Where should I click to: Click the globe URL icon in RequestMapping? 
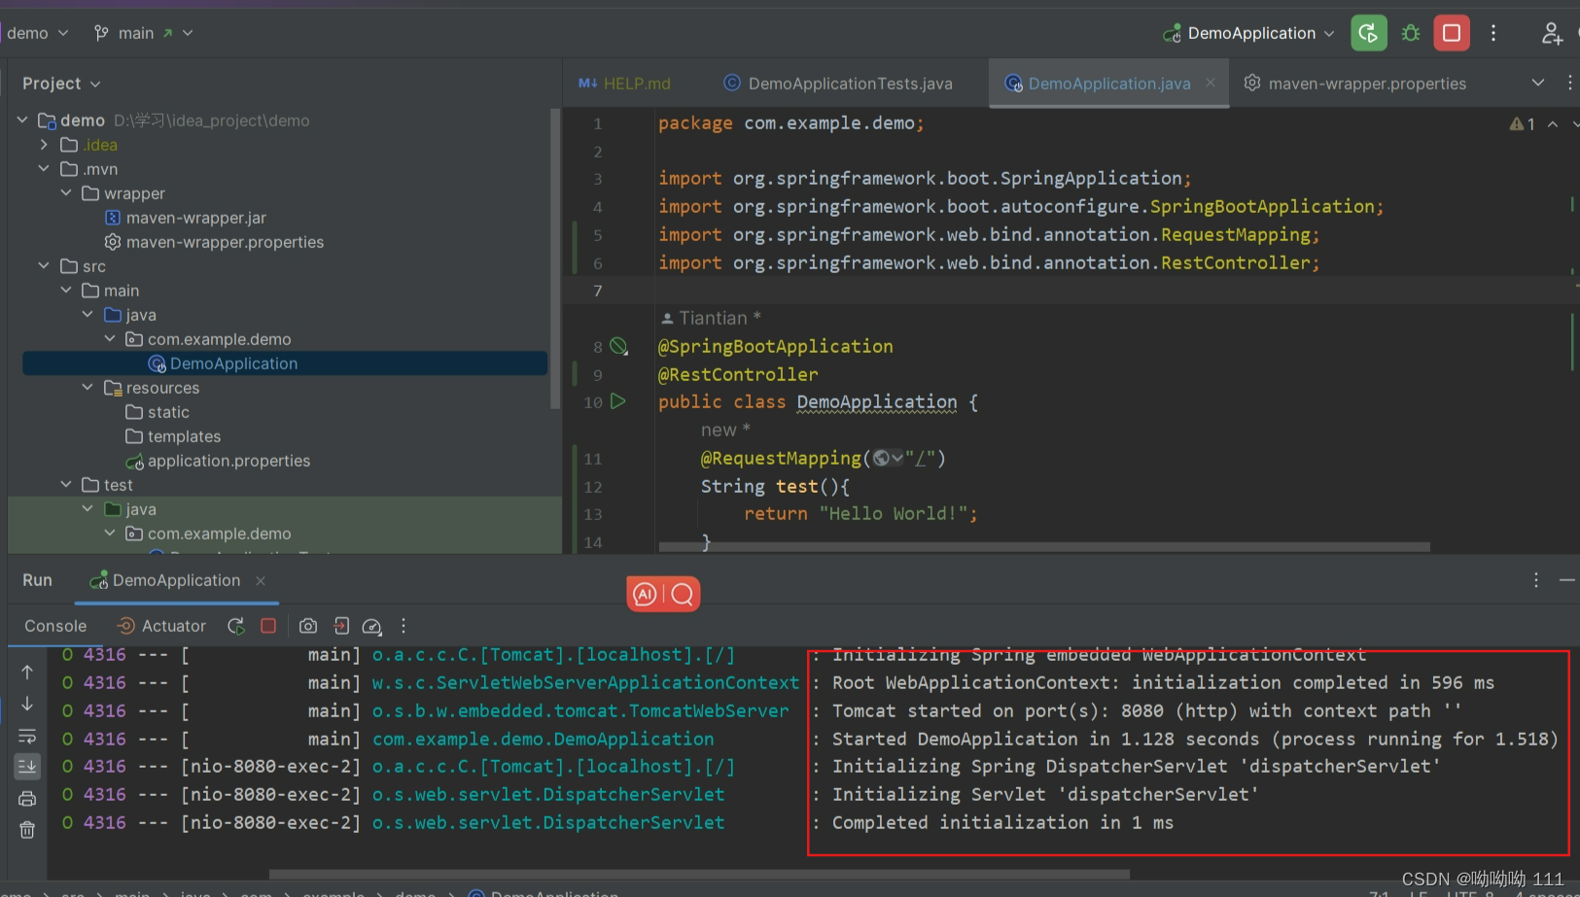(881, 458)
